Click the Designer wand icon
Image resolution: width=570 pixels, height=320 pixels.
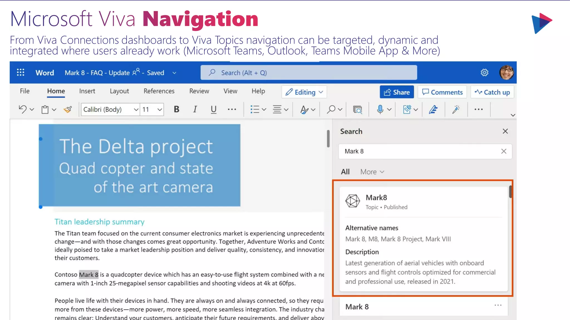tap(456, 109)
